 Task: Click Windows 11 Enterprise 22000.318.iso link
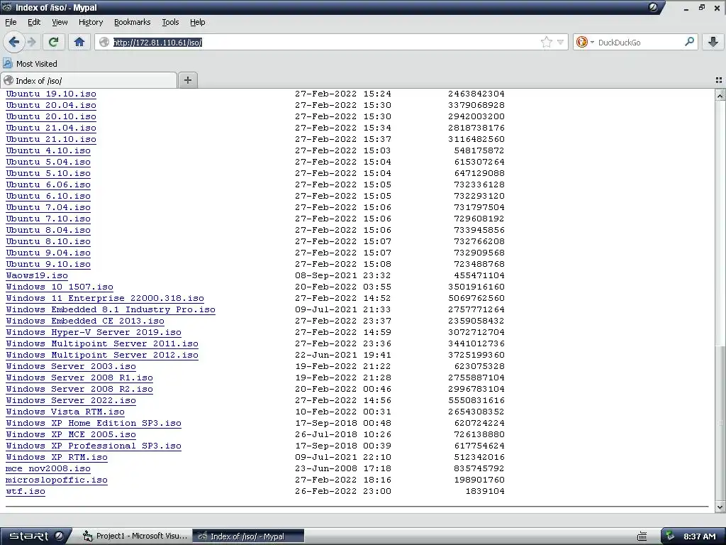click(105, 298)
